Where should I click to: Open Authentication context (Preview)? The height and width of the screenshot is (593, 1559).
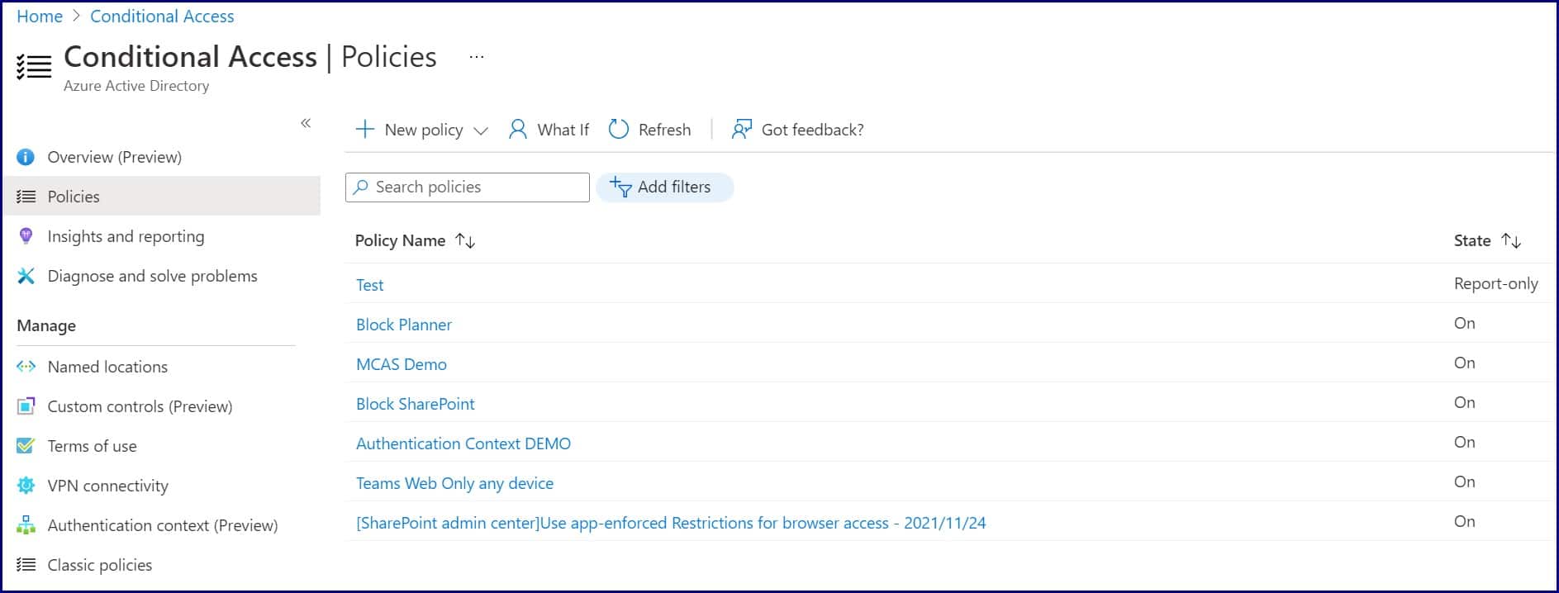pos(163,525)
